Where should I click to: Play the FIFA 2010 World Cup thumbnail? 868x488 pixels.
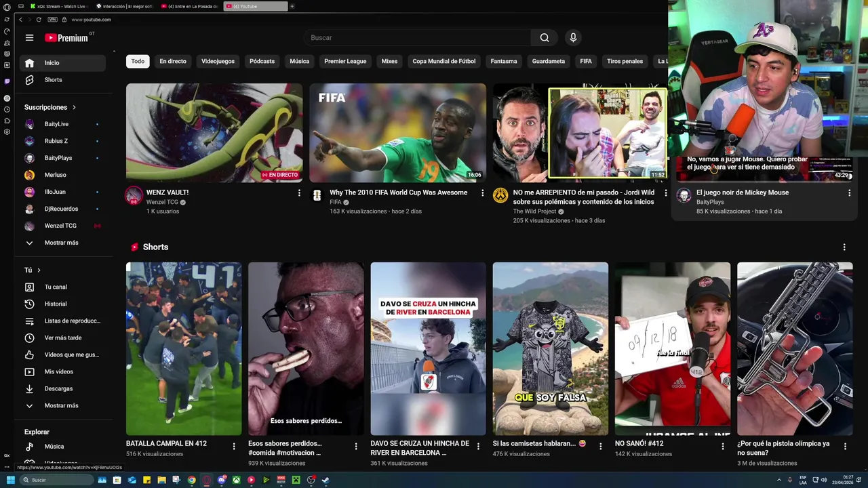click(397, 133)
